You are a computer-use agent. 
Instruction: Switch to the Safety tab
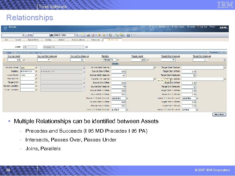point(48,40)
